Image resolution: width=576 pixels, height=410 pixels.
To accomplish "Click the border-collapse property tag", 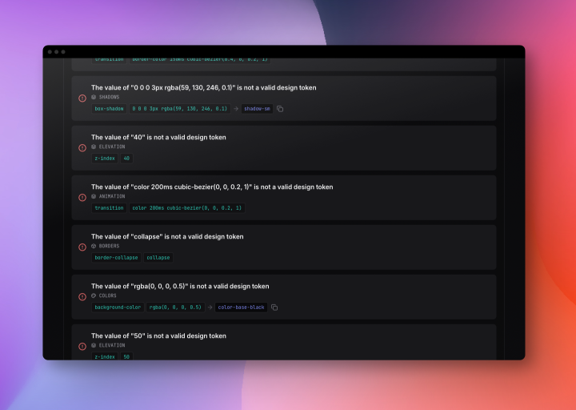I will (117, 258).
